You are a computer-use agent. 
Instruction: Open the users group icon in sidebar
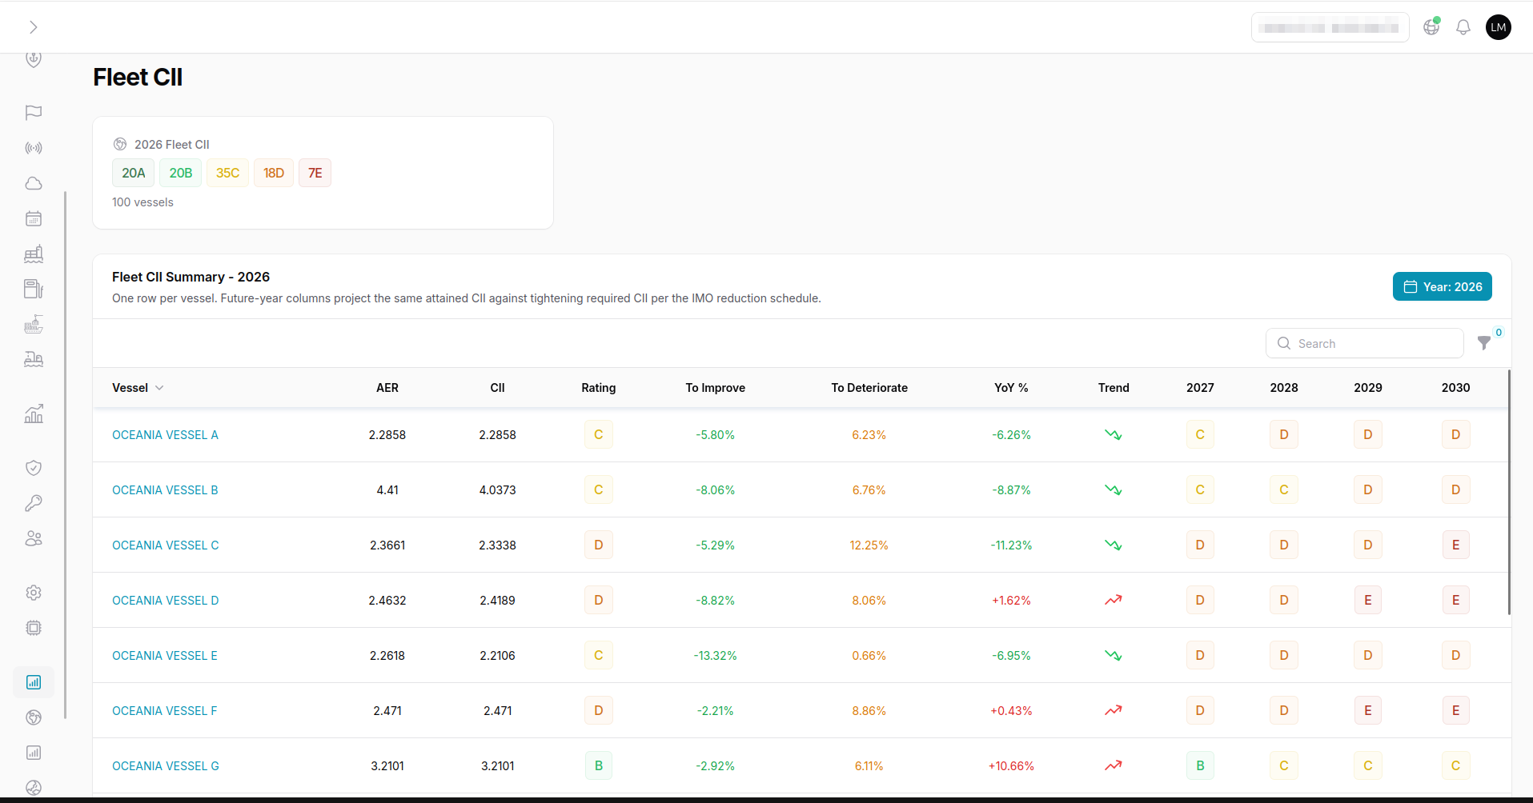point(34,538)
